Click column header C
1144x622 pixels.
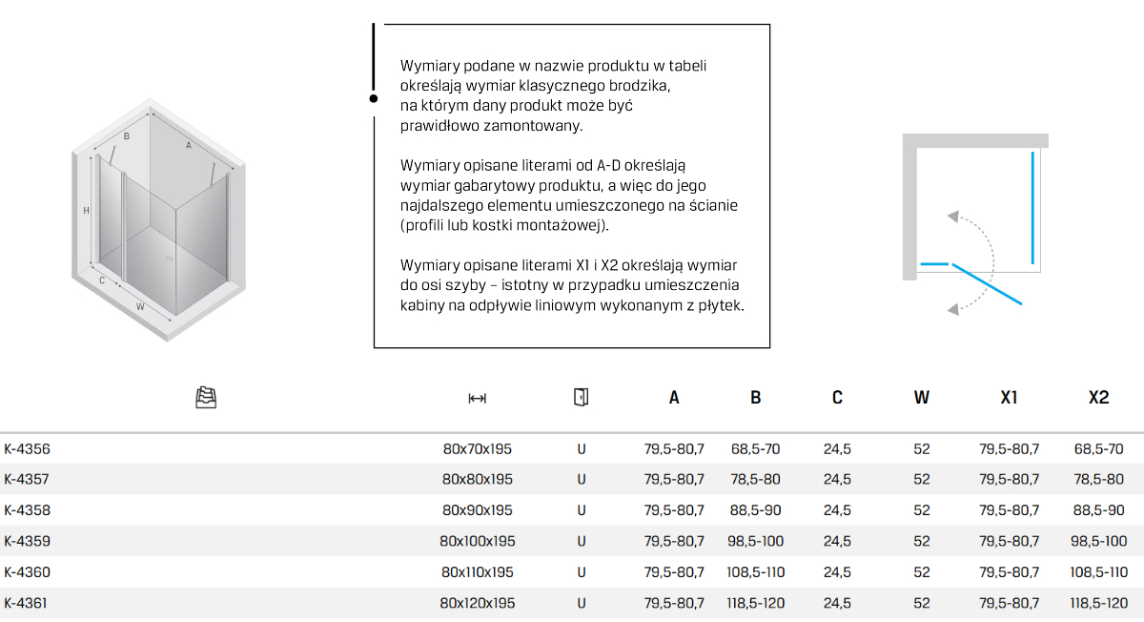(x=837, y=398)
